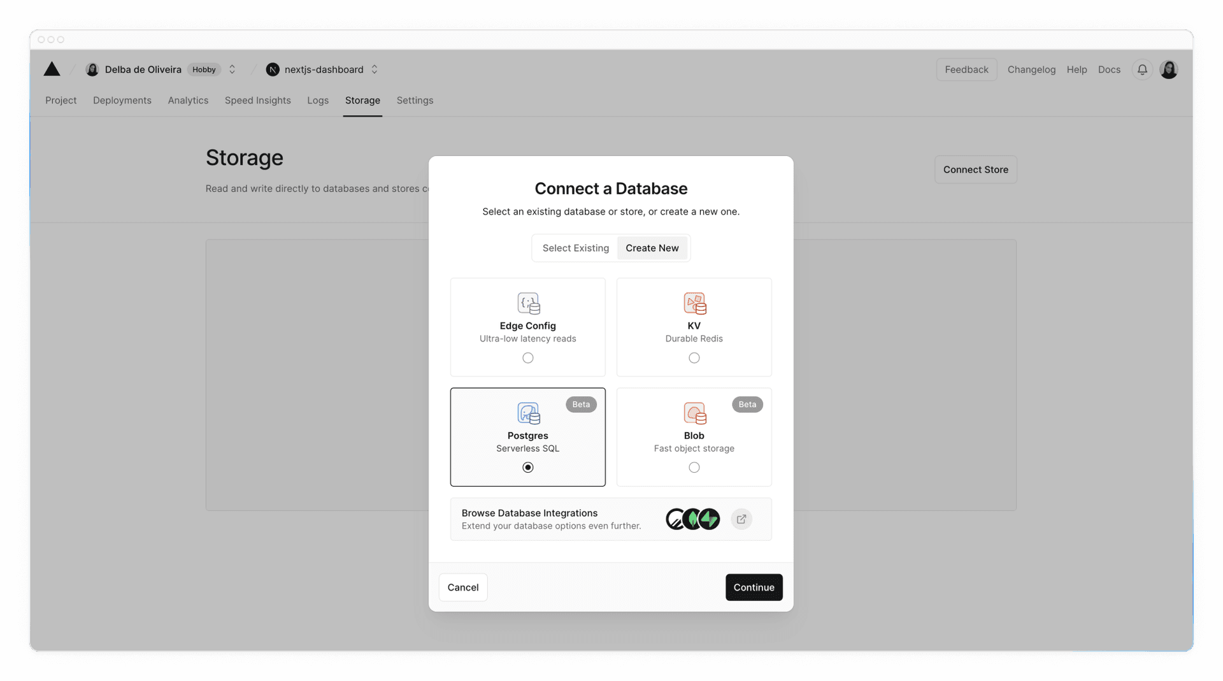Click the Supabase bolt integration logo
The width and height of the screenshot is (1223, 681).
click(710, 519)
